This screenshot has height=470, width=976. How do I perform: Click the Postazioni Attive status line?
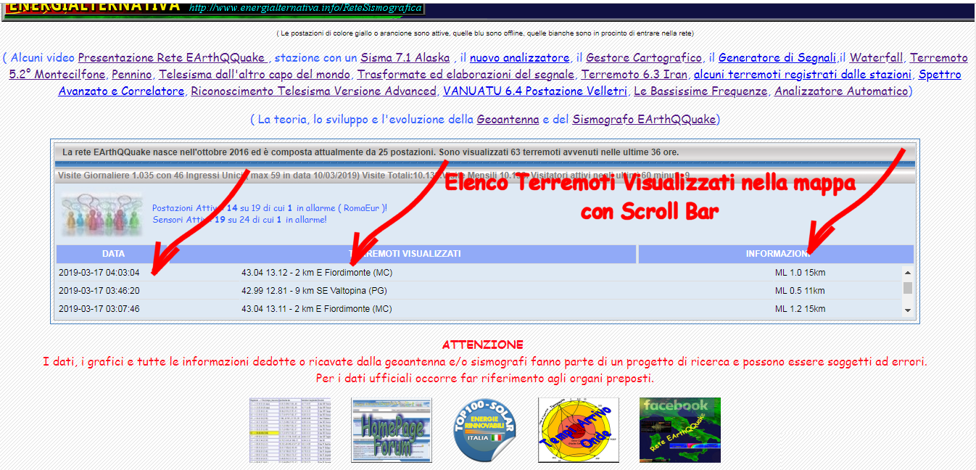coord(270,208)
